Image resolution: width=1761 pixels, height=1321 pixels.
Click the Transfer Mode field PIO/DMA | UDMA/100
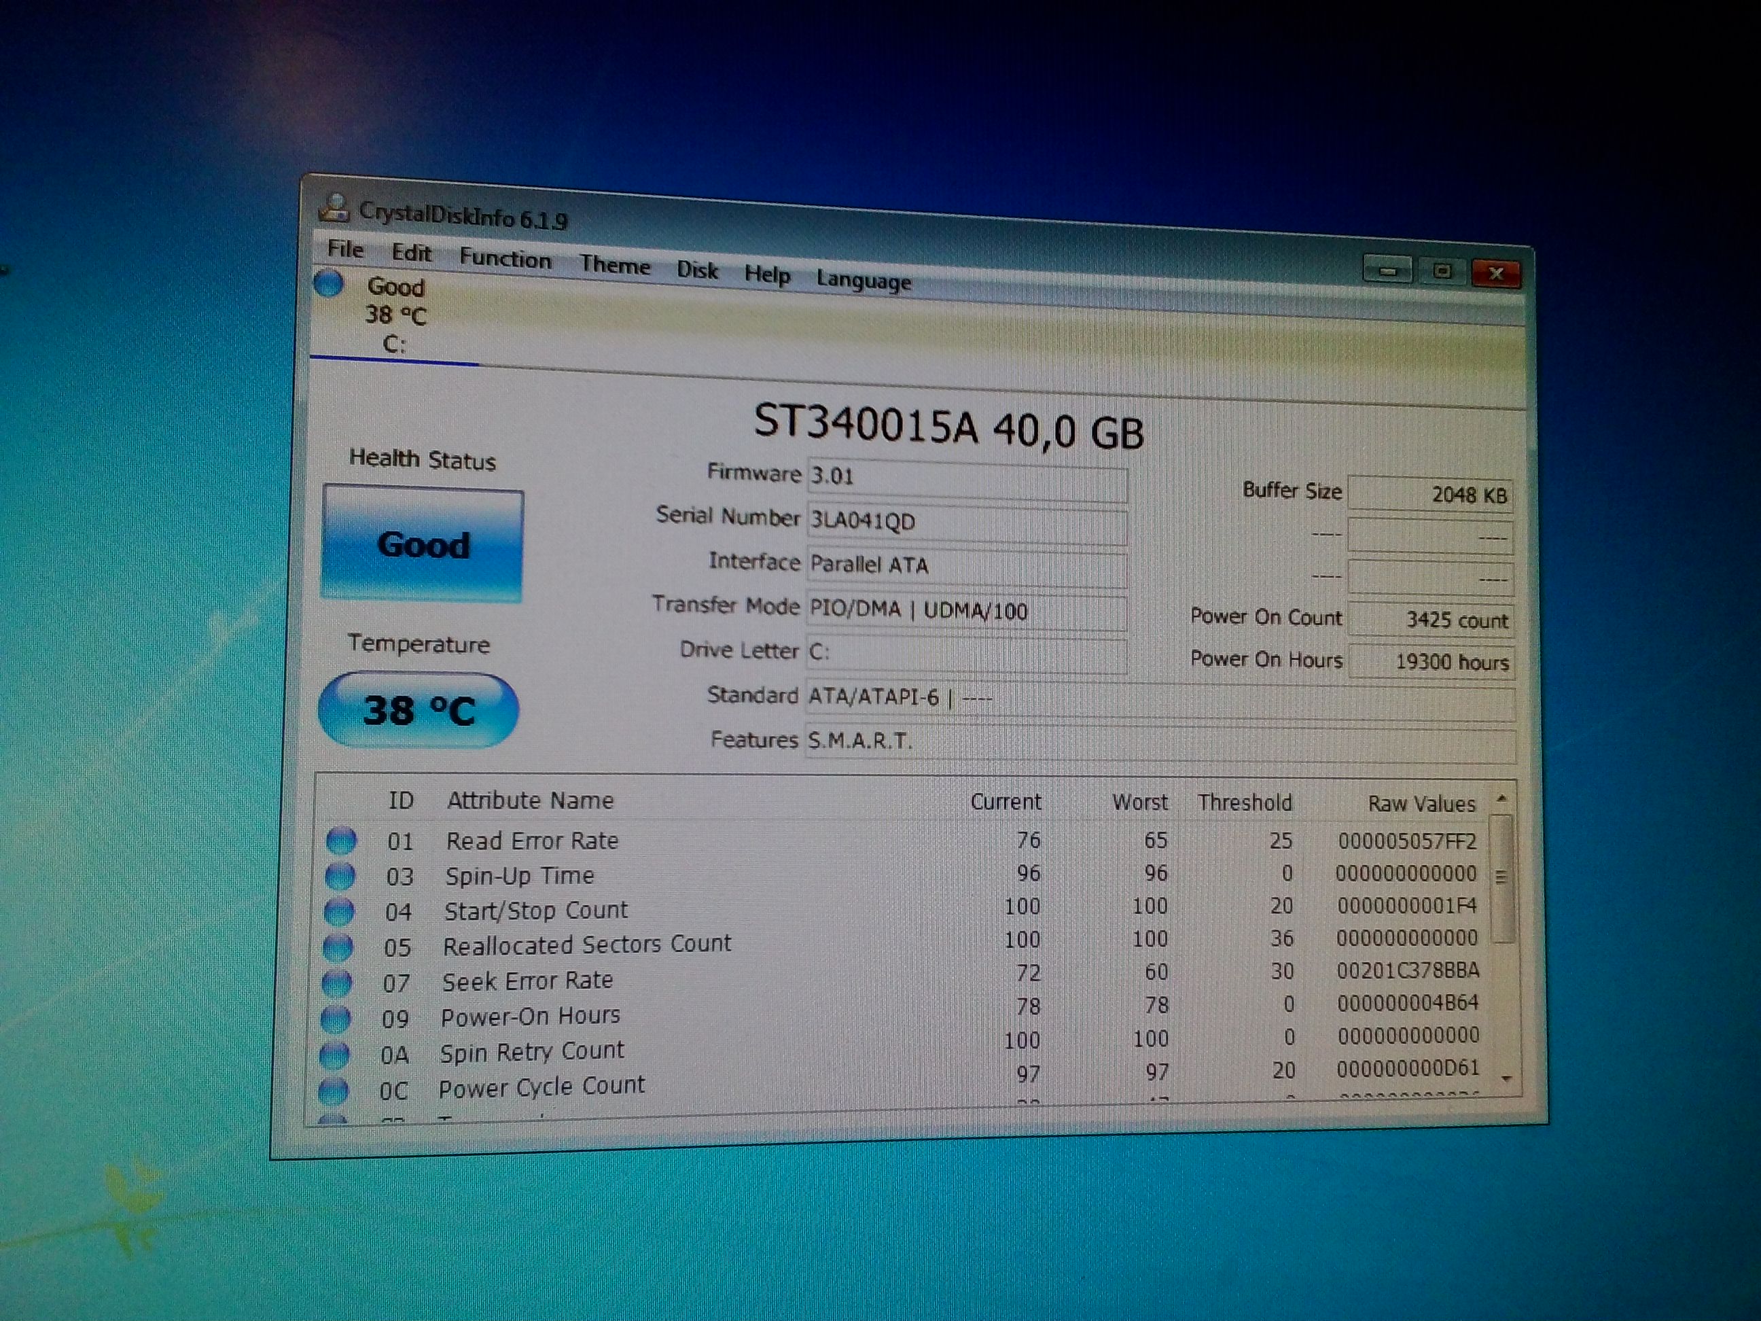click(x=967, y=612)
